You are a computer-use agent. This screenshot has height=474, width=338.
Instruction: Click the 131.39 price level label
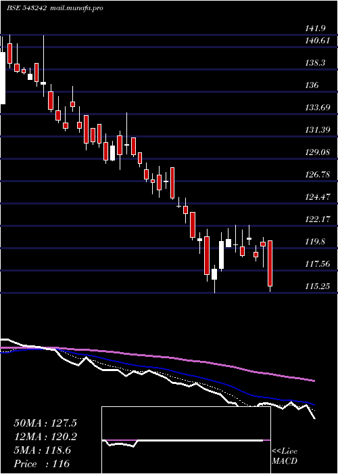pos(318,130)
